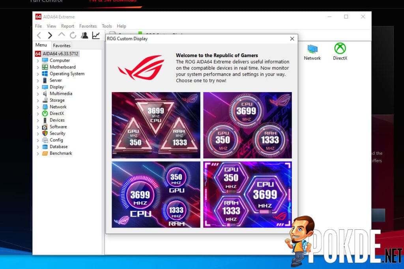Viewport: 404px width, 269px height.
Task: Click the Refresh toolbar icon
Action: (x=73, y=35)
